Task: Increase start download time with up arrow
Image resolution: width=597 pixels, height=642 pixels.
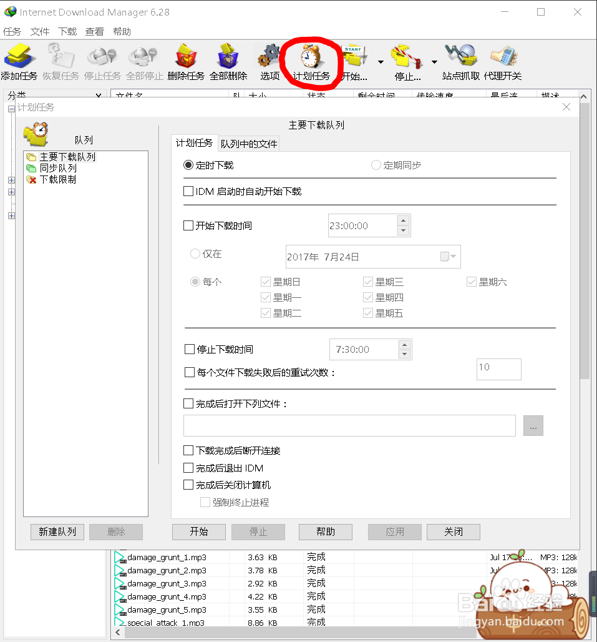Action: click(403, 220)
